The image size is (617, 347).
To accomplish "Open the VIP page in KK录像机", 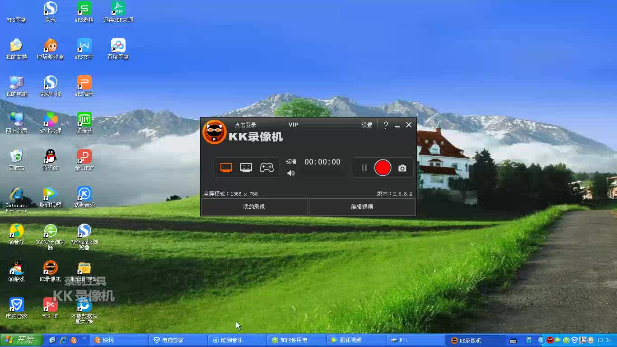I will (294, 125).
